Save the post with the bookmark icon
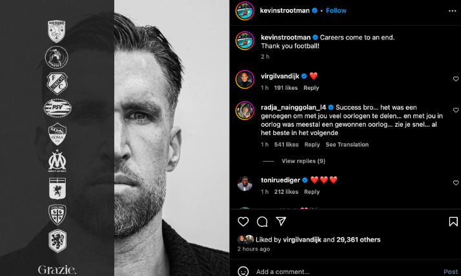461x276 pixels. tap(453, 222)
